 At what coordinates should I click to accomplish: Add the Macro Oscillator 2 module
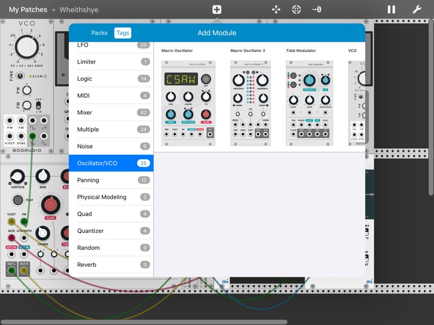tap(251, 103)
